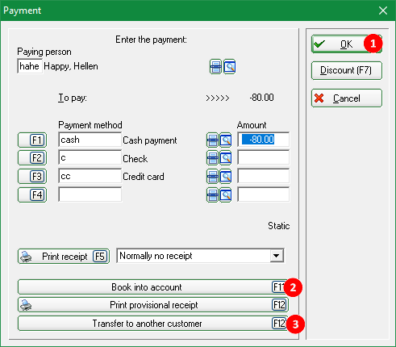Click Transfer to another customer button
The width and height of the screenshot is (396, 347).
click(153, 324)
